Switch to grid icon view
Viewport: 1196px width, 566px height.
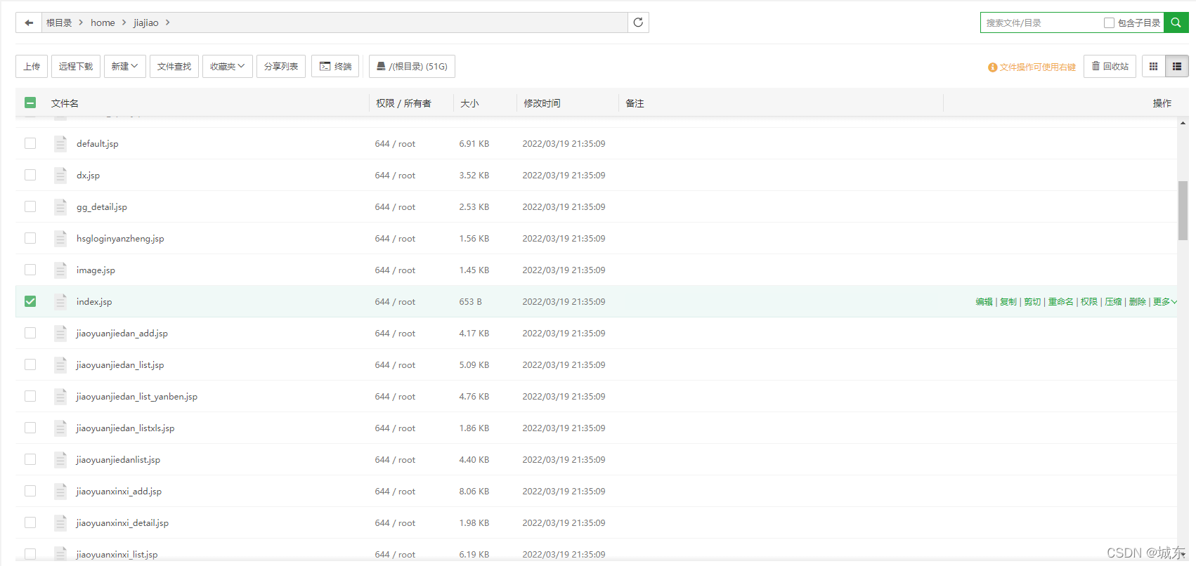tap(1153, 66)
